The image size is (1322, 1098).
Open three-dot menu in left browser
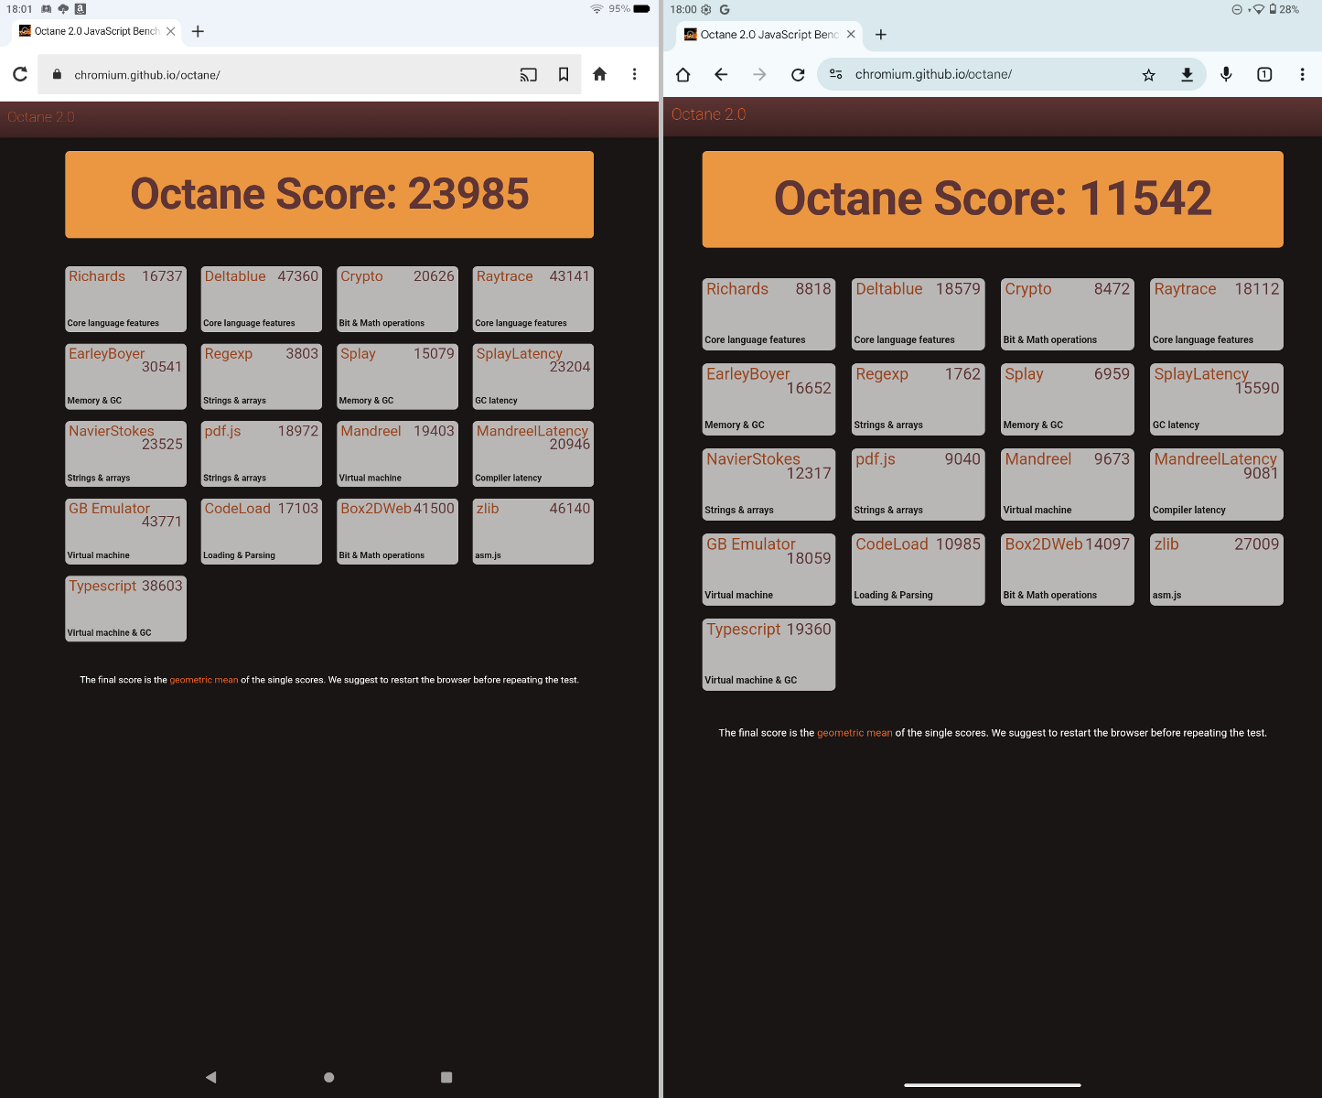pyautogui.click(x=634, y=74)
